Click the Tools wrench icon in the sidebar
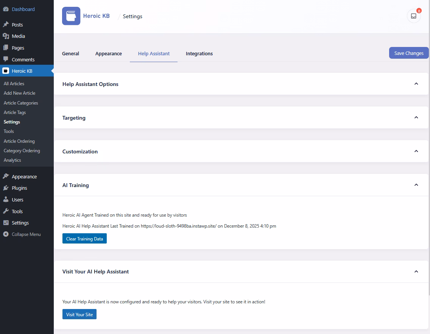 point(6,211)
